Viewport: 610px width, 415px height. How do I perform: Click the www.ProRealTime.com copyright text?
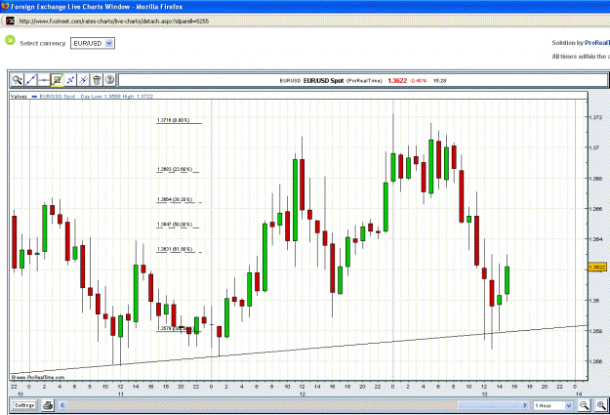(38, 377)
